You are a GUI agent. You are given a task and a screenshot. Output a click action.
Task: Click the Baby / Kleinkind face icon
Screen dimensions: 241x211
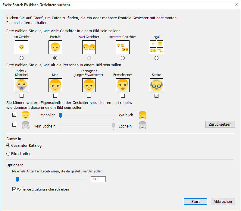(21, 85)
